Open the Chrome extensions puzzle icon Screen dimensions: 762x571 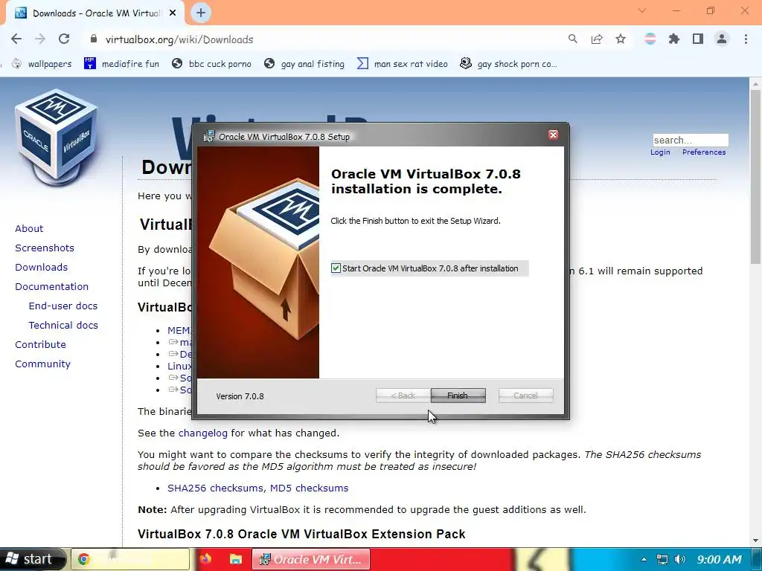[674, 39]
